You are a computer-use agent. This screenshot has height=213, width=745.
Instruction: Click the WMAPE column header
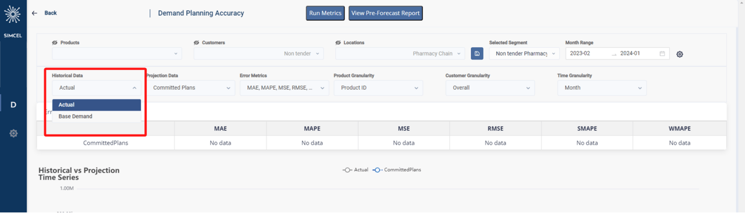679,129
